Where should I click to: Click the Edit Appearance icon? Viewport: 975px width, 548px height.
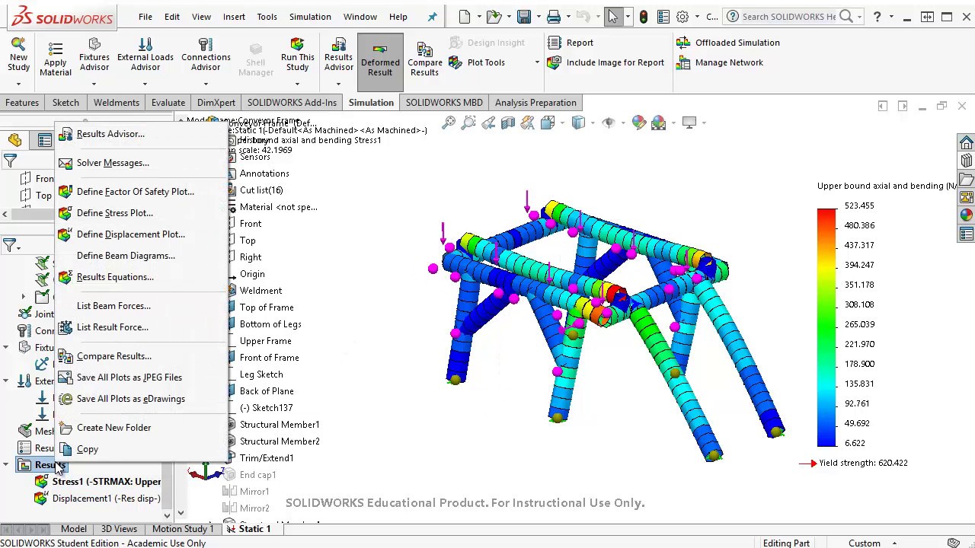pyautogui.click(x=638, y=123)
